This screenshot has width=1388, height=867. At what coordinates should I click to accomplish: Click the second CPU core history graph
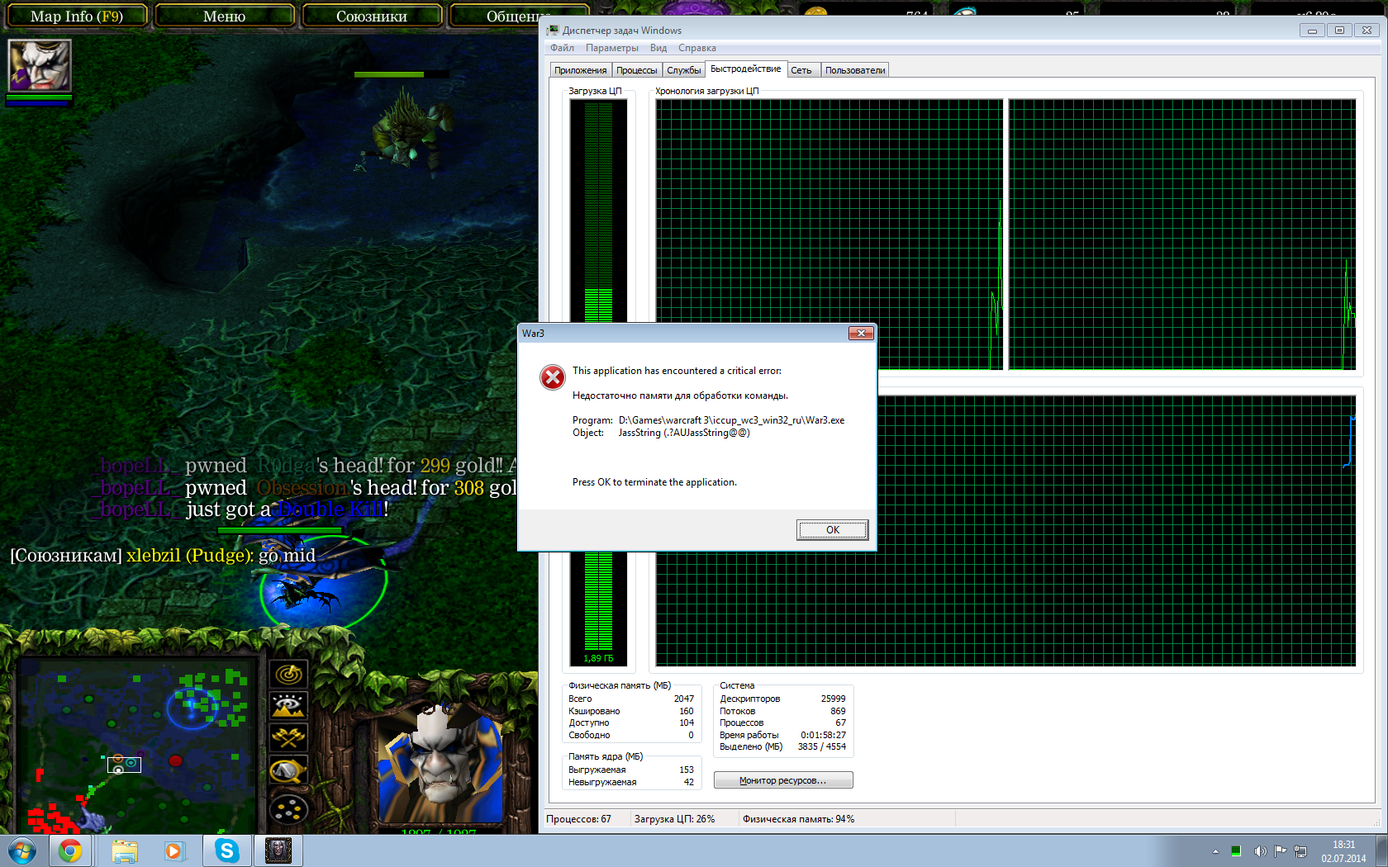pos(1182,235)
